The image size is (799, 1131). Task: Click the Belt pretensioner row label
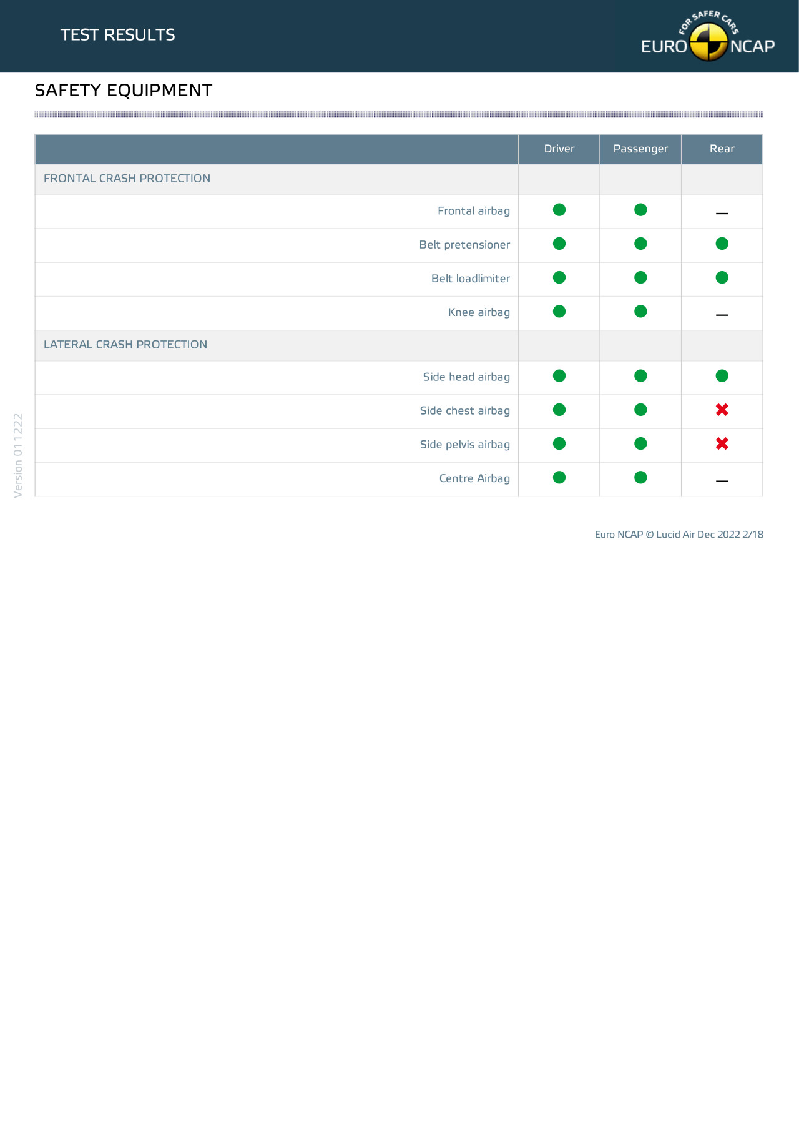464,245
